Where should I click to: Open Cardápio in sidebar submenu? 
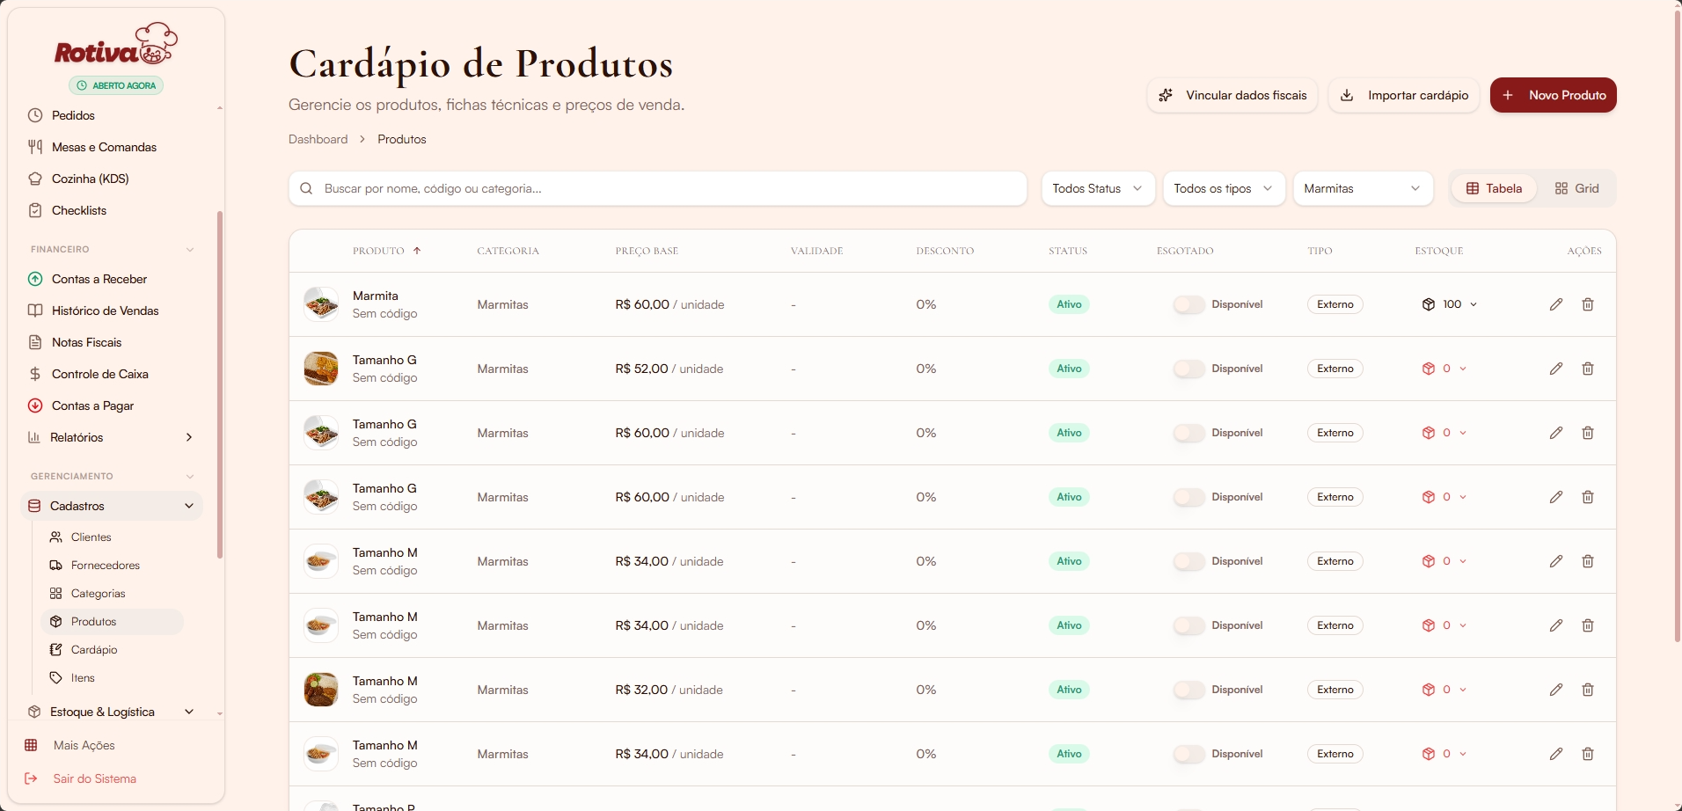(x=94, y=649)
